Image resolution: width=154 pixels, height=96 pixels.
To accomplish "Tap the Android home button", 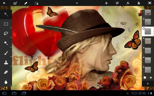I will coord(14,93).
